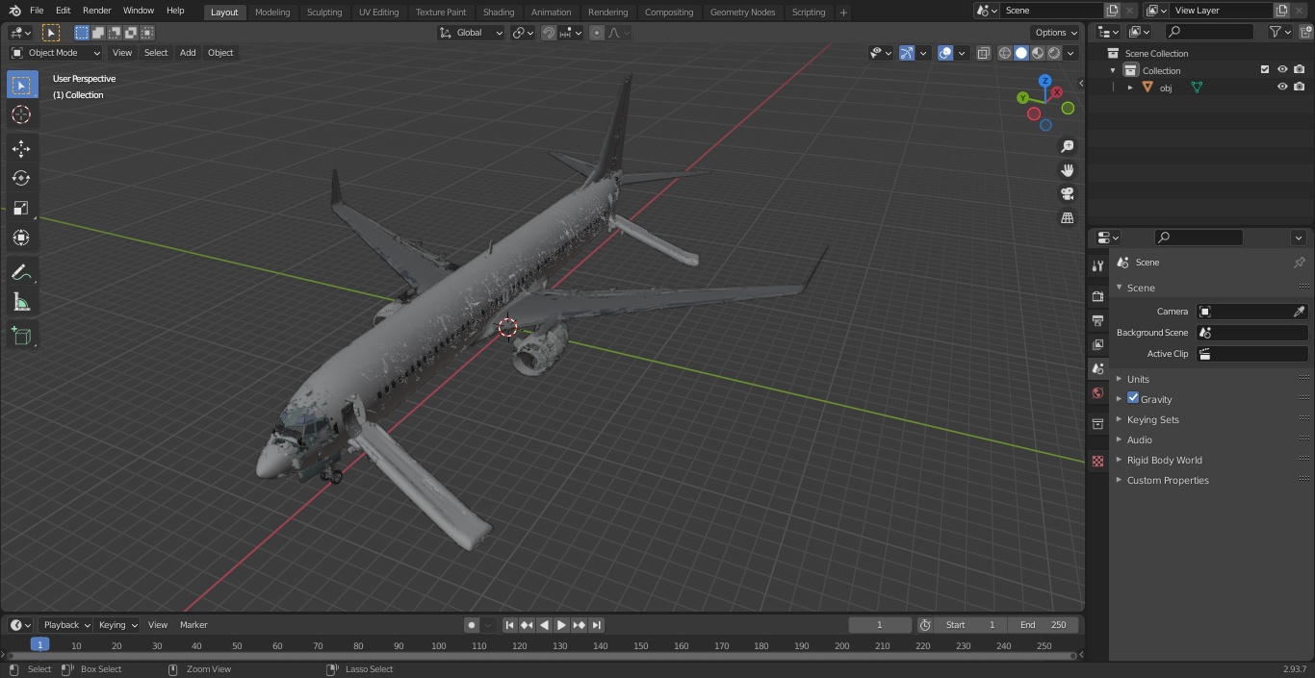Screen dimensions: 1315x678
Task: Open the Options dropdown in viewport
Action: [1055, 33]
